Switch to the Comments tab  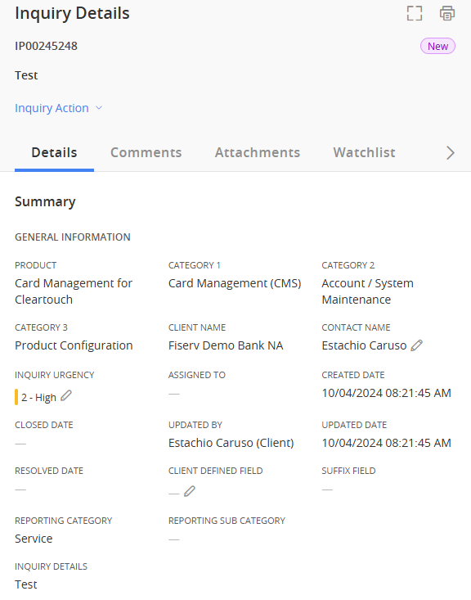(x=146, y=153)
